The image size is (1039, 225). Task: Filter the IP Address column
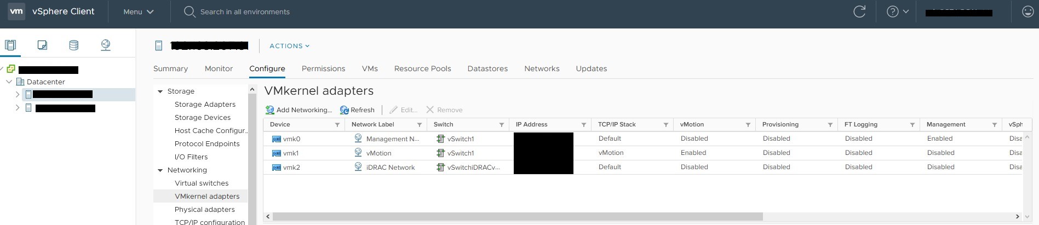584,125
